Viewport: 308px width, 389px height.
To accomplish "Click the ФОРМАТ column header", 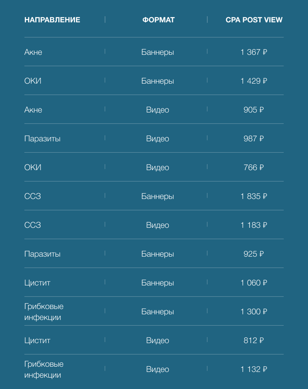I will 158,20.
